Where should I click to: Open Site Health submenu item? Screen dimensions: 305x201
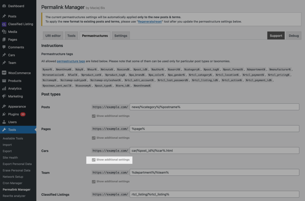pyautogui.click(x=10, y=158)
